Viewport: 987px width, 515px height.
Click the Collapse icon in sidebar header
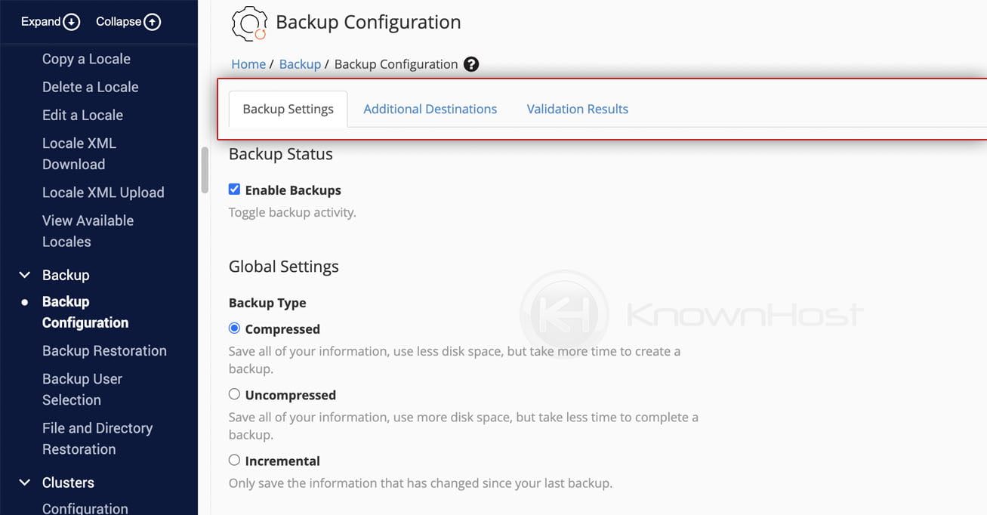[153, 21]
